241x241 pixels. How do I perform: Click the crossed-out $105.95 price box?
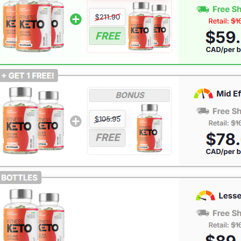107,119
